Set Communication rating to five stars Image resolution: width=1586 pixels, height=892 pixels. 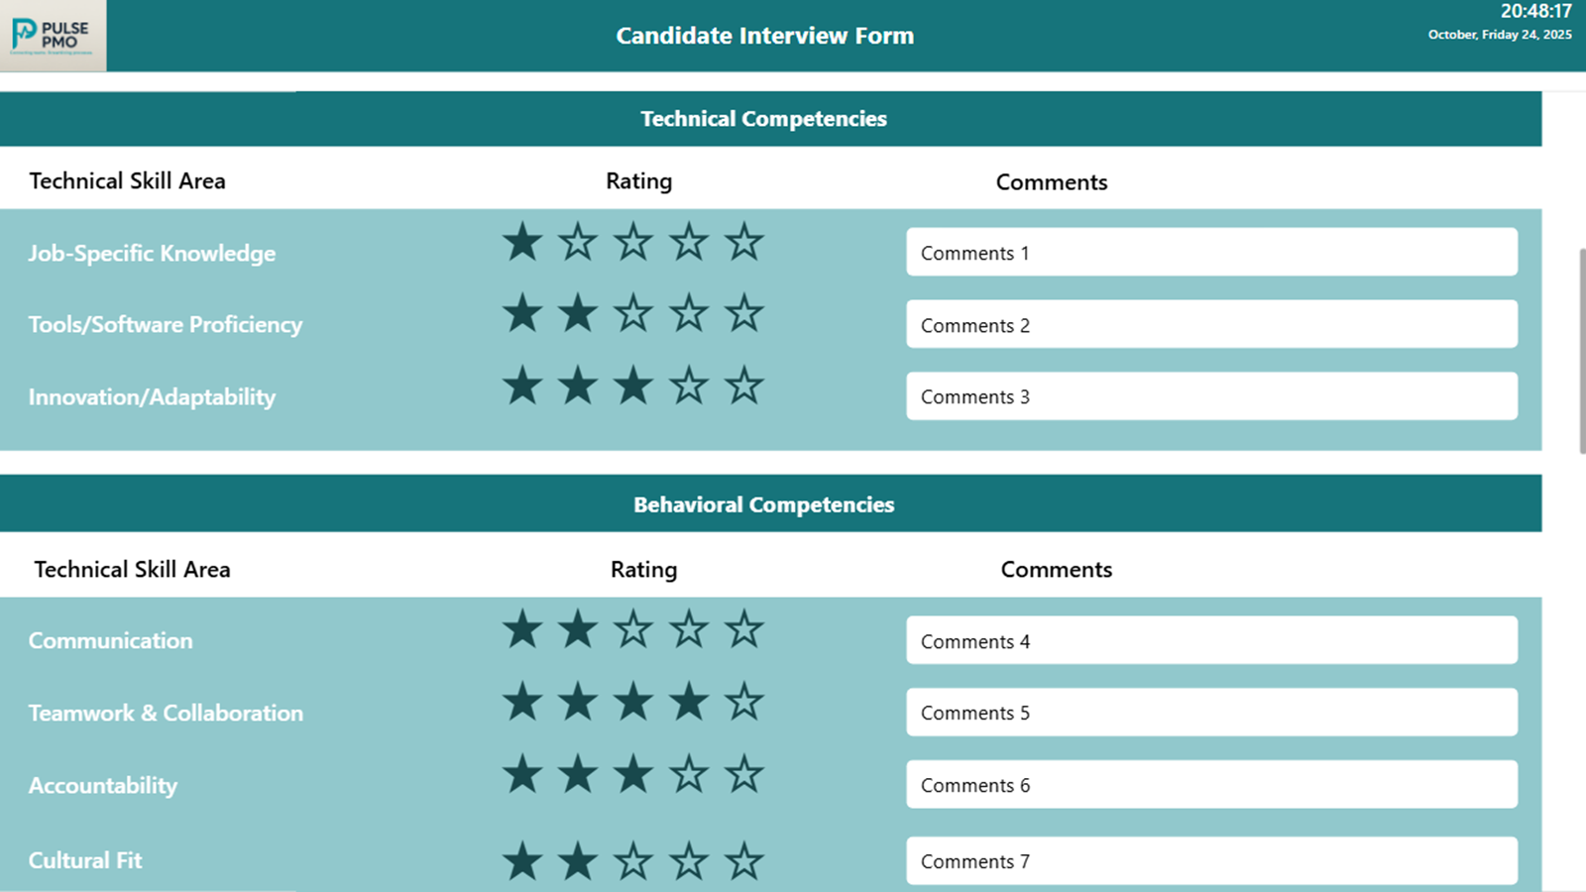744,627
